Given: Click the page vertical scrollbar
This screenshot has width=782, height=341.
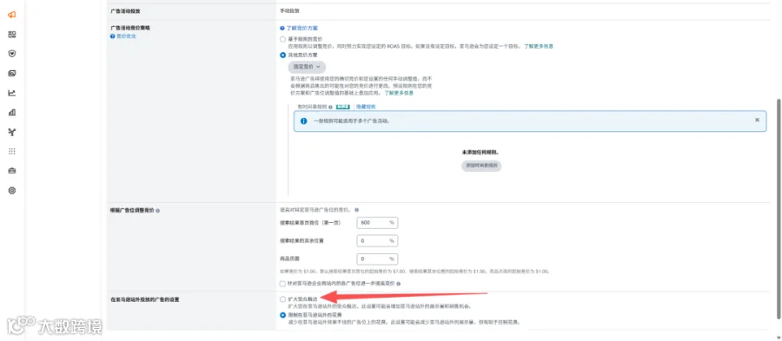Looking at the screenshot, I should pos(779,207).
